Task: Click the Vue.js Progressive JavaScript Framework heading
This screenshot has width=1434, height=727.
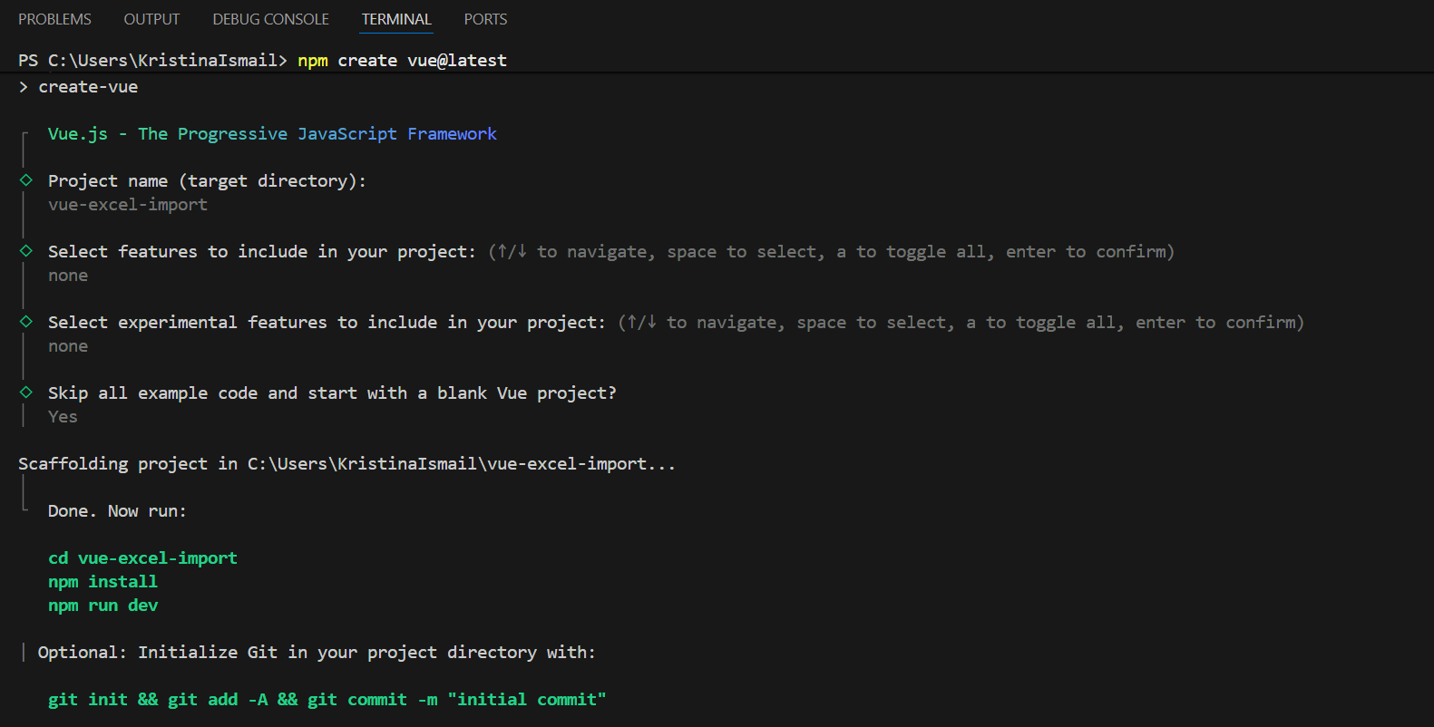Action: 272,134
